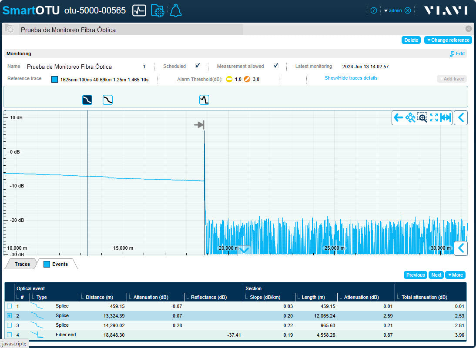Sort by the Type column header

(x=42, y=297)
